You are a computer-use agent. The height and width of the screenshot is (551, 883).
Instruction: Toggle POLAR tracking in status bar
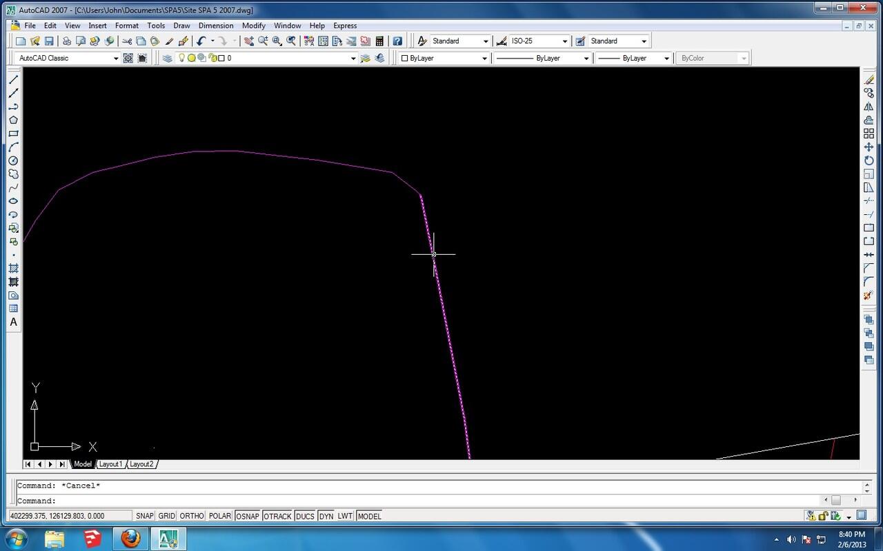pos(220,516)
